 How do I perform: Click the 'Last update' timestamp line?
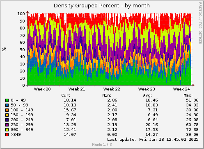coord(153,140)
